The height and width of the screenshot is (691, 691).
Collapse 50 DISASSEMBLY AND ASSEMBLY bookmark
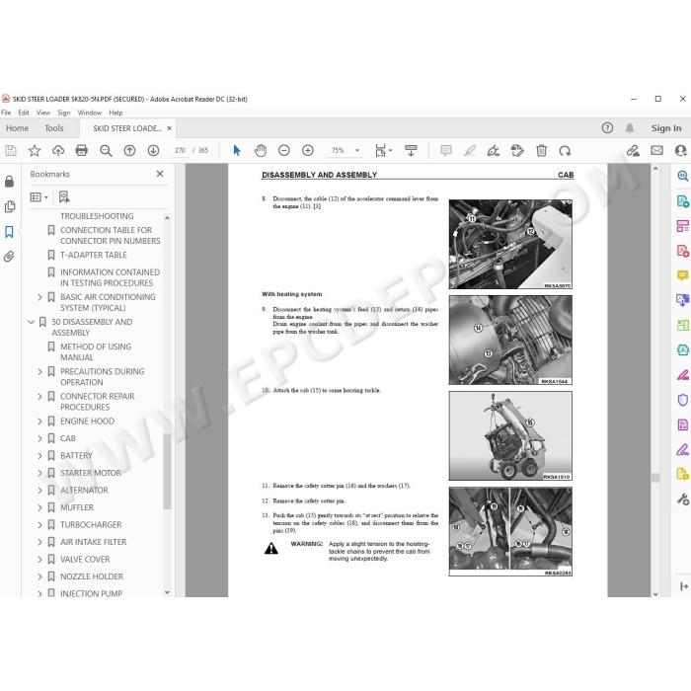click(x=32, y=322)
